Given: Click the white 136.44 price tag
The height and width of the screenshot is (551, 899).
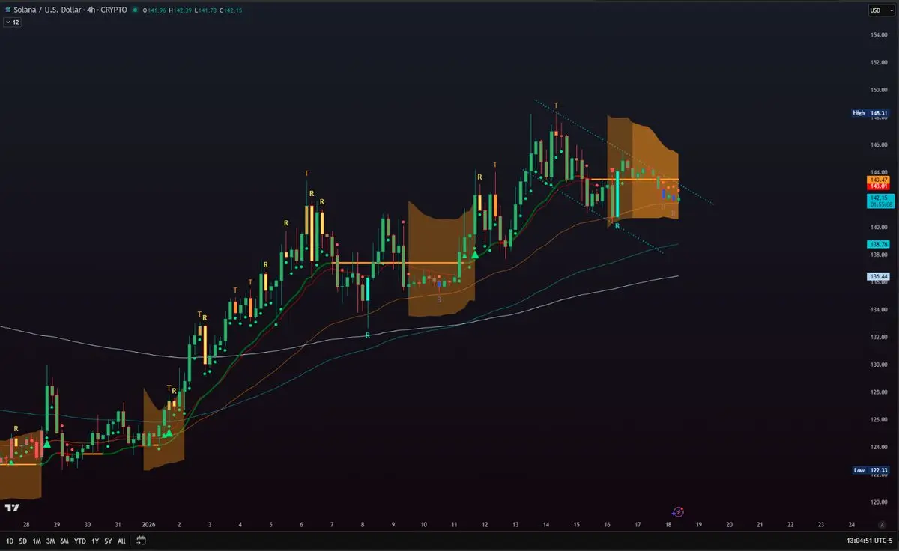Looking at the screenshot, I should [877, 276].
